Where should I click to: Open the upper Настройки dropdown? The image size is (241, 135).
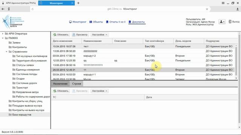[x=99, y=35]
